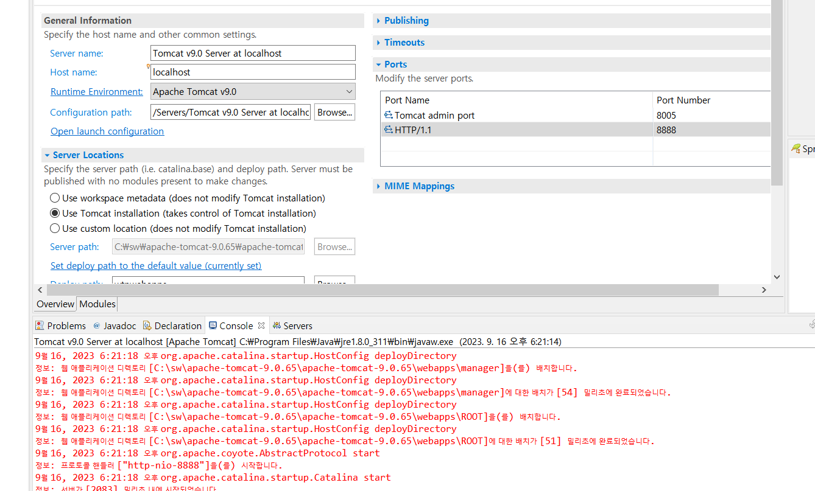
Task: Close the Console tab
Action: pos(261,326)
